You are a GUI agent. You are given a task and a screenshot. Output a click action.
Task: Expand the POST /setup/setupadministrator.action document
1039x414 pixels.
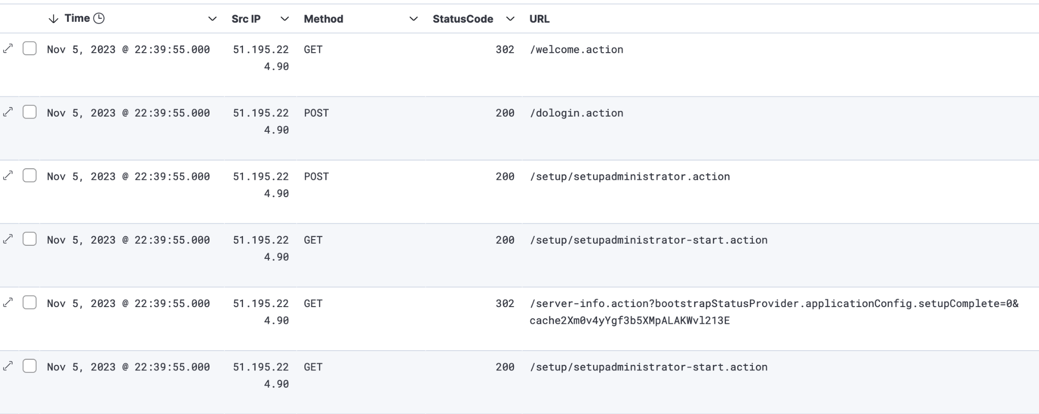click(8, 175)
